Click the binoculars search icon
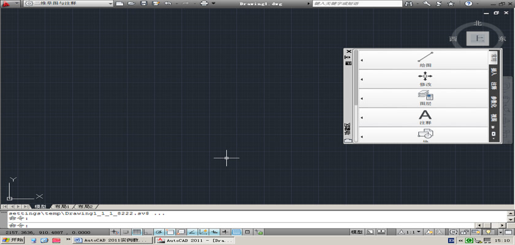 [x=410, y=4]
